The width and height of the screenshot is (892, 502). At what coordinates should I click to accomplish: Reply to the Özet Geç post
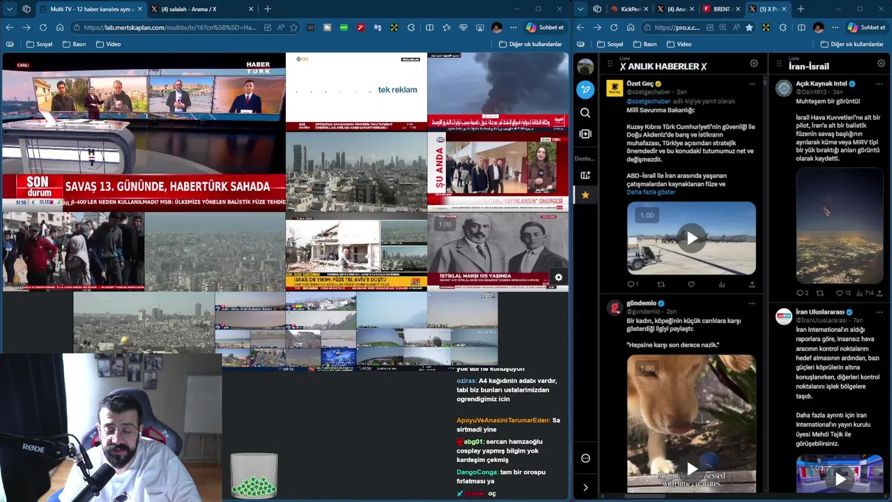(632, 284)
